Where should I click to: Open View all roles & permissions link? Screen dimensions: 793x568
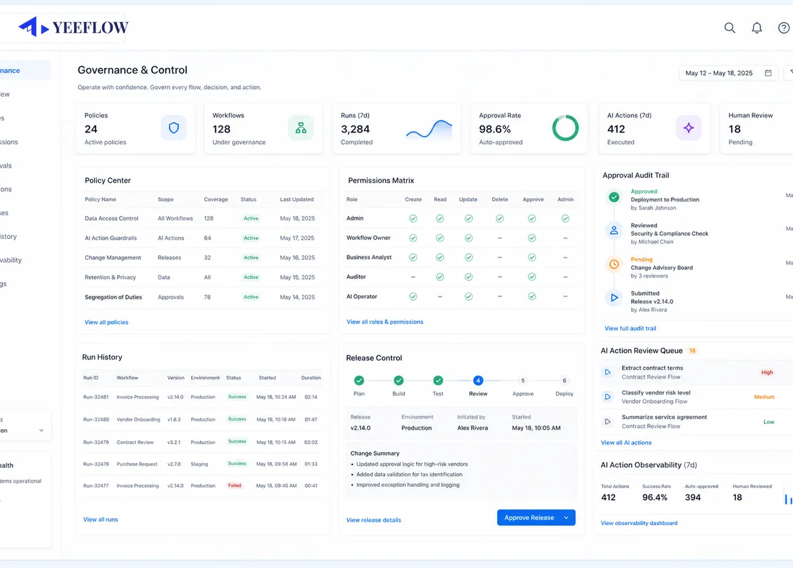385,322
